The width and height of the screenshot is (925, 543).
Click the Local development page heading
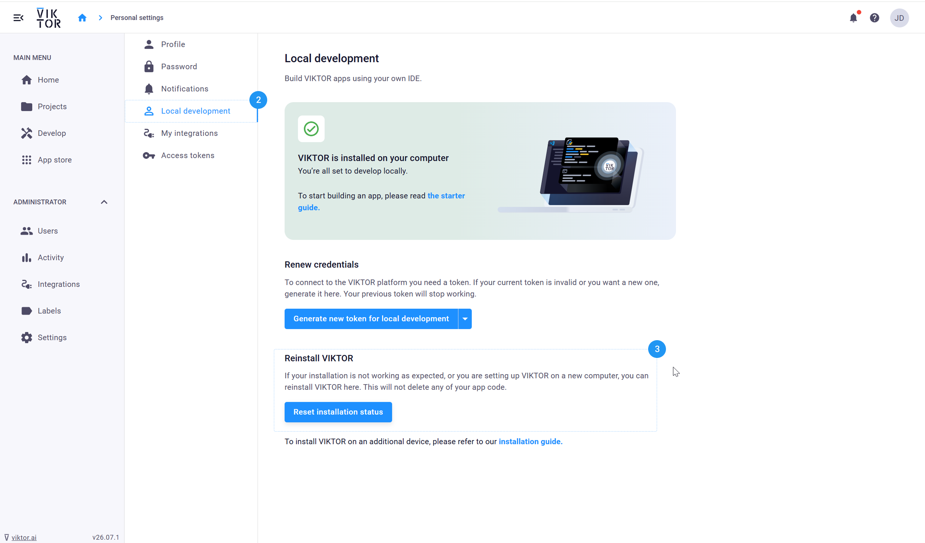coord(331,58)
